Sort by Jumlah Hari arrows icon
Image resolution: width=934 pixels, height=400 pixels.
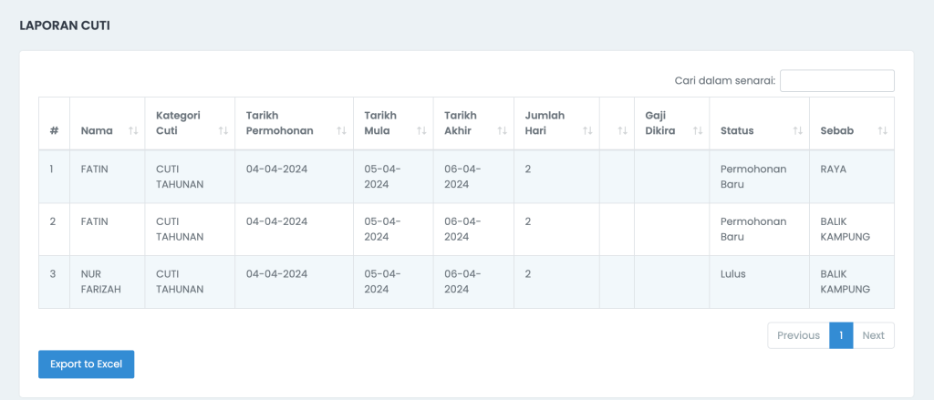pos(587,130)
